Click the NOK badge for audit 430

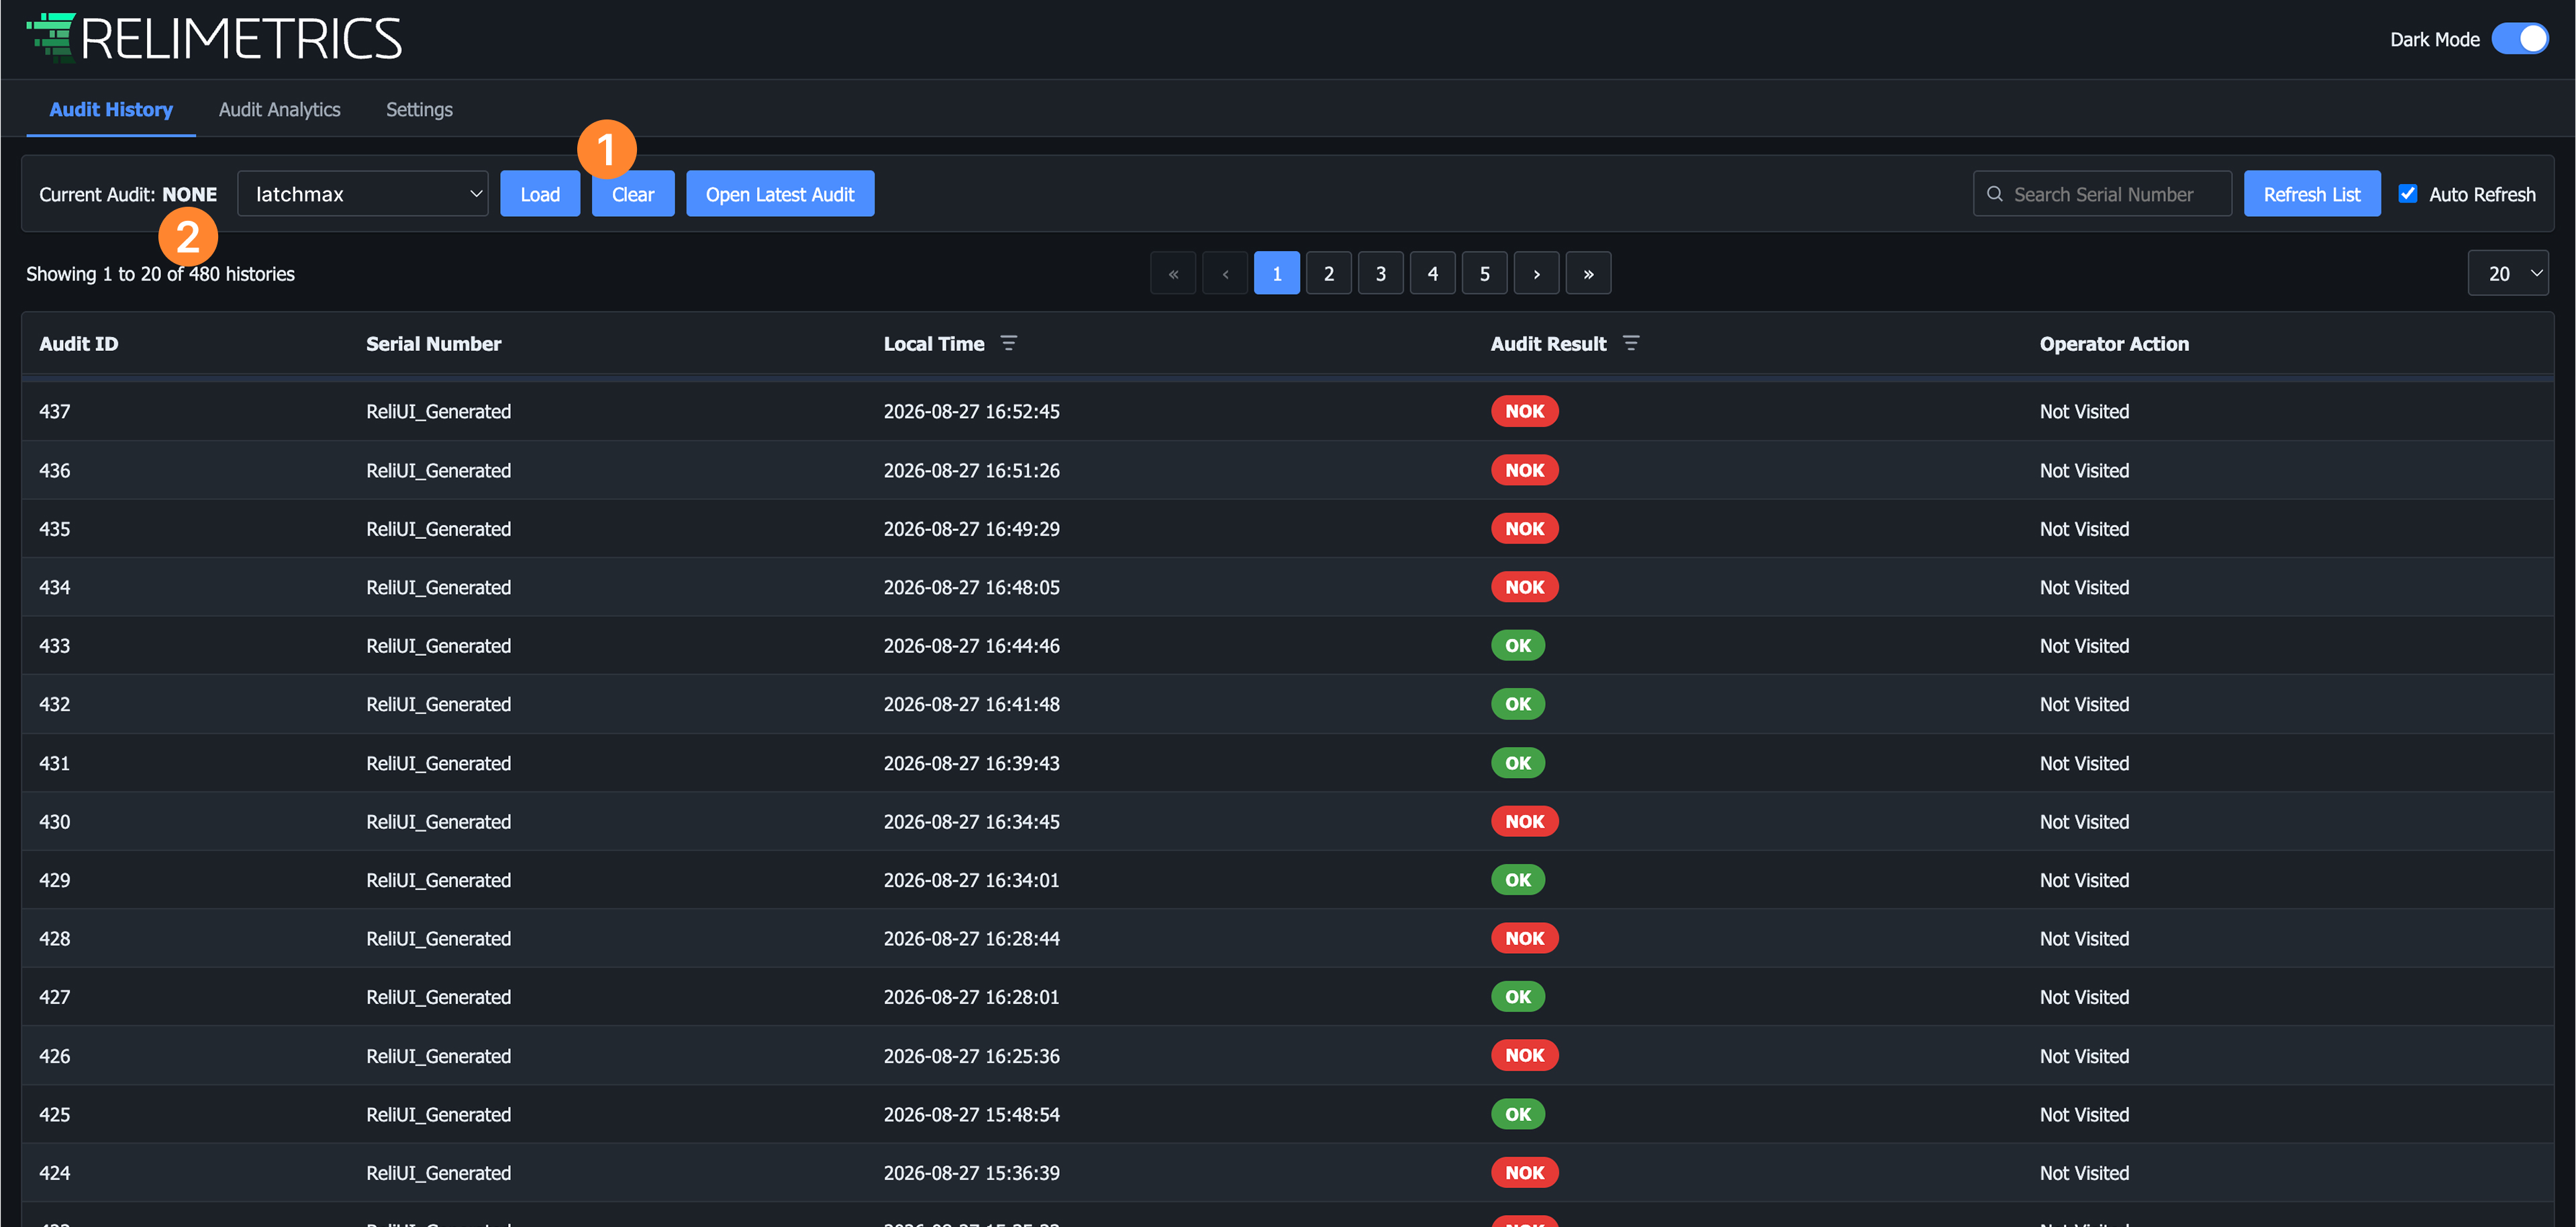[1525, 822]
